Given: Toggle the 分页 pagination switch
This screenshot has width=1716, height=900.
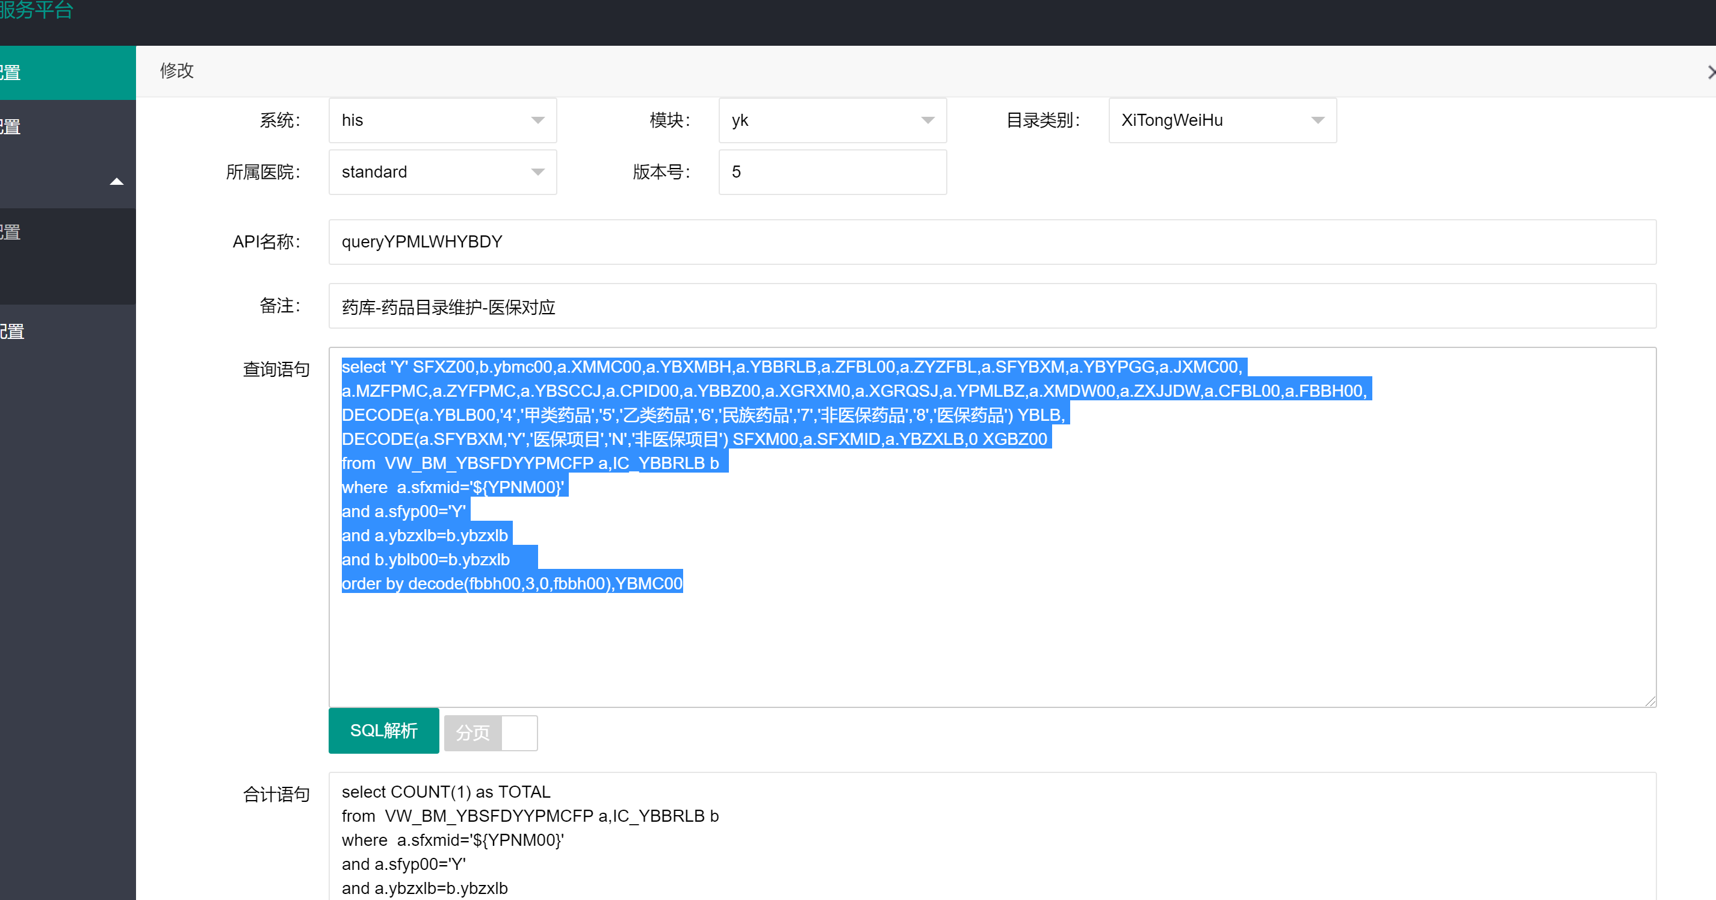Looking at the screenshot, I should tap(491, 732).
